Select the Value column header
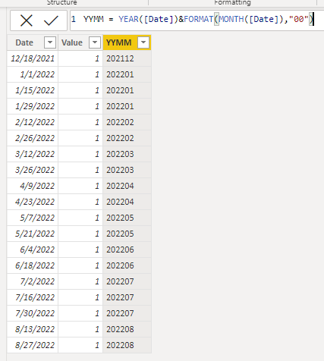The width and height of the screenshot is (324, 361). 80,42
